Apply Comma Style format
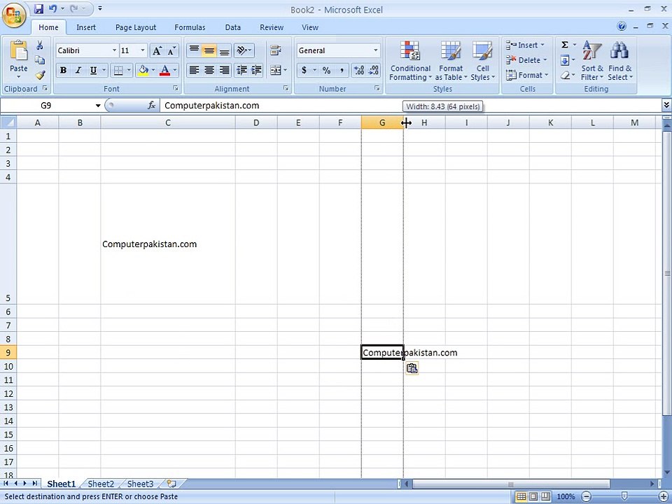672x504 pixels. pyautogui.click(x=342, y=70)
